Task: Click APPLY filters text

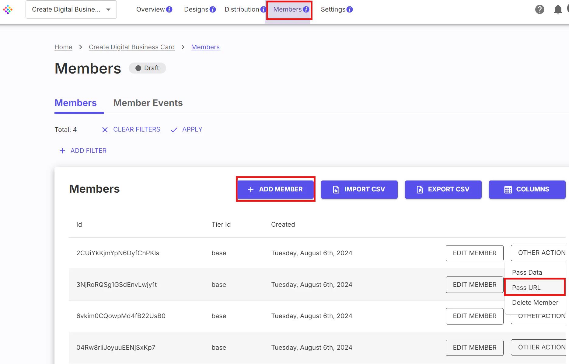Action: (x=192, y=129)
